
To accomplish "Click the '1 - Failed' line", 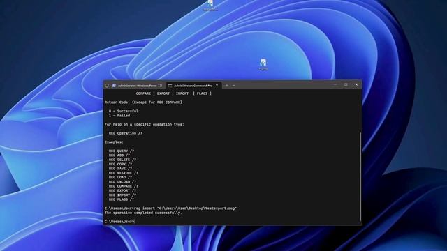I will coord(119,116).
